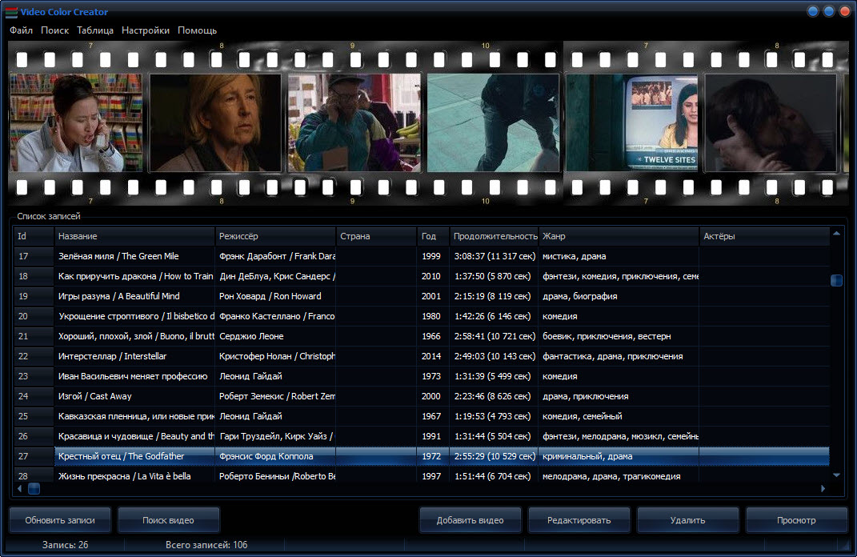Screen dimensions: 857x557
Task: Click vertical scrollbar up arrow
Action: coord(836,234)
